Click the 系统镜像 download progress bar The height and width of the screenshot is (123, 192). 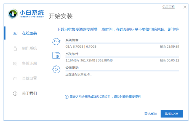point(122,43)
